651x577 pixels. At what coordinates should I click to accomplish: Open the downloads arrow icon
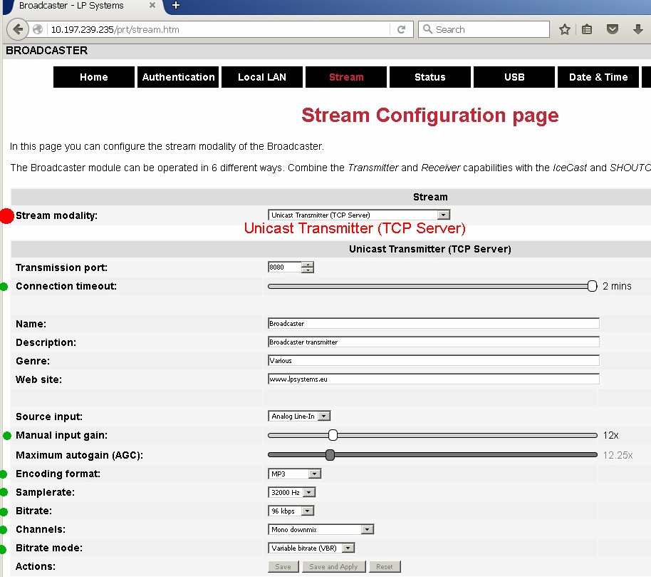coord(637,29)
